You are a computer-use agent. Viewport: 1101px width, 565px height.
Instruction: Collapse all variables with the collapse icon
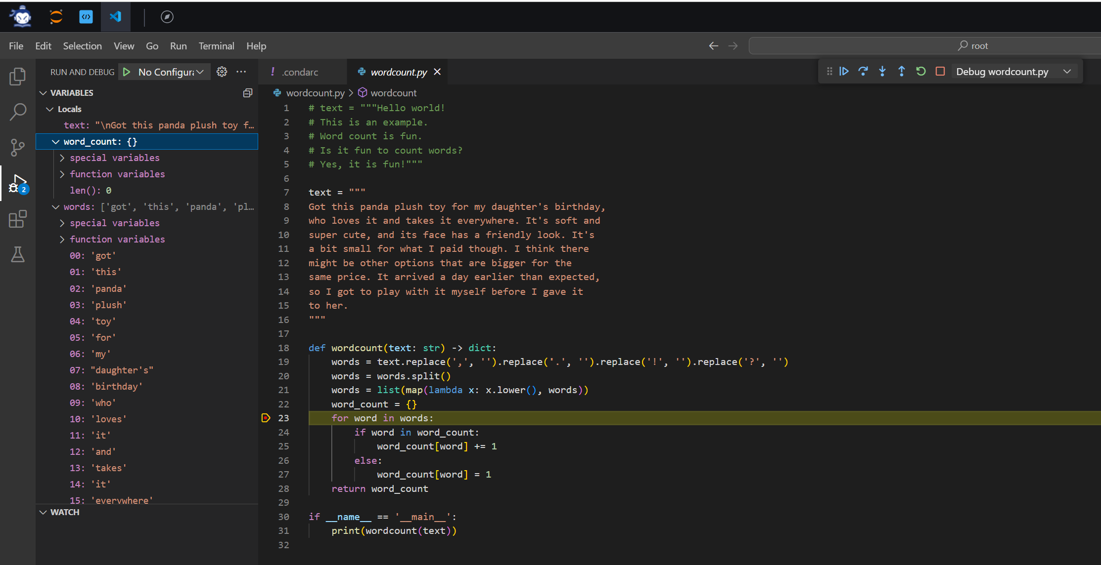pos(248,93)
